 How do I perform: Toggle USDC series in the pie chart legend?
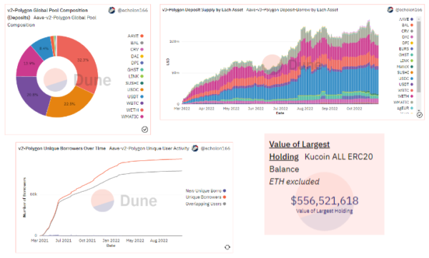coord(135,90)
